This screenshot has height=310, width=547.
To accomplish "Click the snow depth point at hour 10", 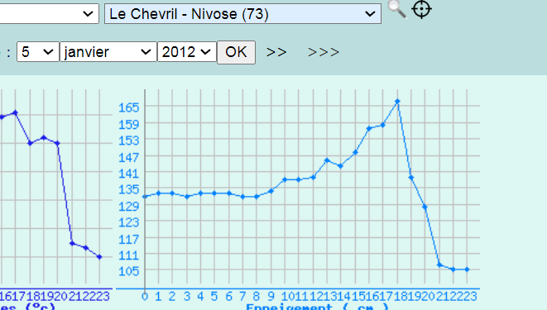I will point(285,179).
